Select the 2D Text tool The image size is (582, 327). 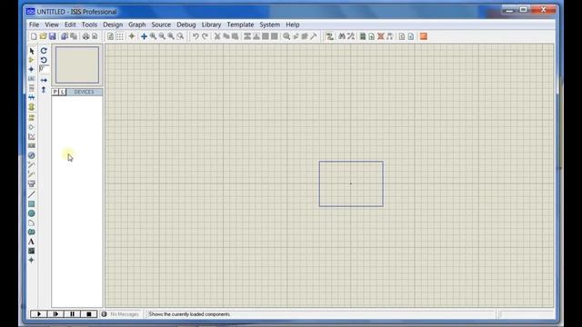(x=32, y=242)
